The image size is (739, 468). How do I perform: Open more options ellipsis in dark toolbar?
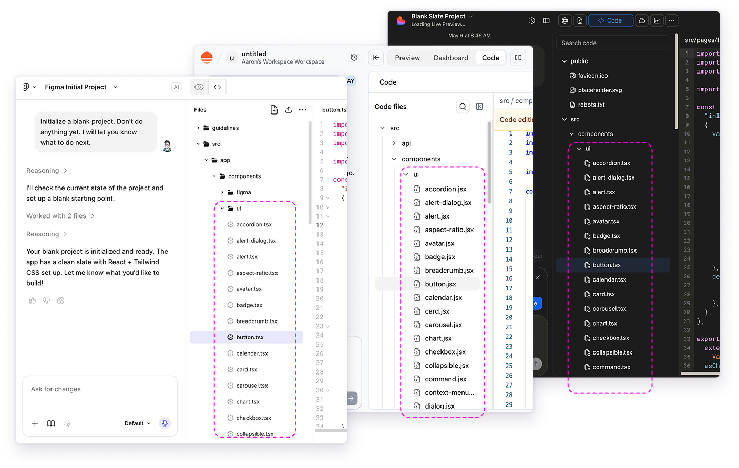pos(672,20)
